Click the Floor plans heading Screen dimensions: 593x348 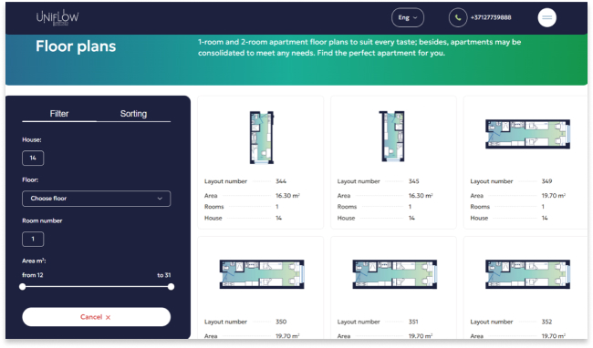click(76, 46)
